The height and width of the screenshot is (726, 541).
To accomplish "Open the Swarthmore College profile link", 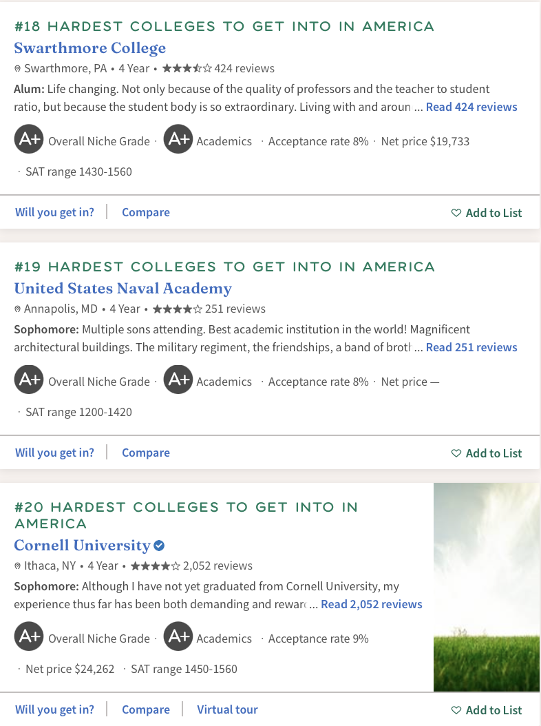I will [x=89, y=48].
